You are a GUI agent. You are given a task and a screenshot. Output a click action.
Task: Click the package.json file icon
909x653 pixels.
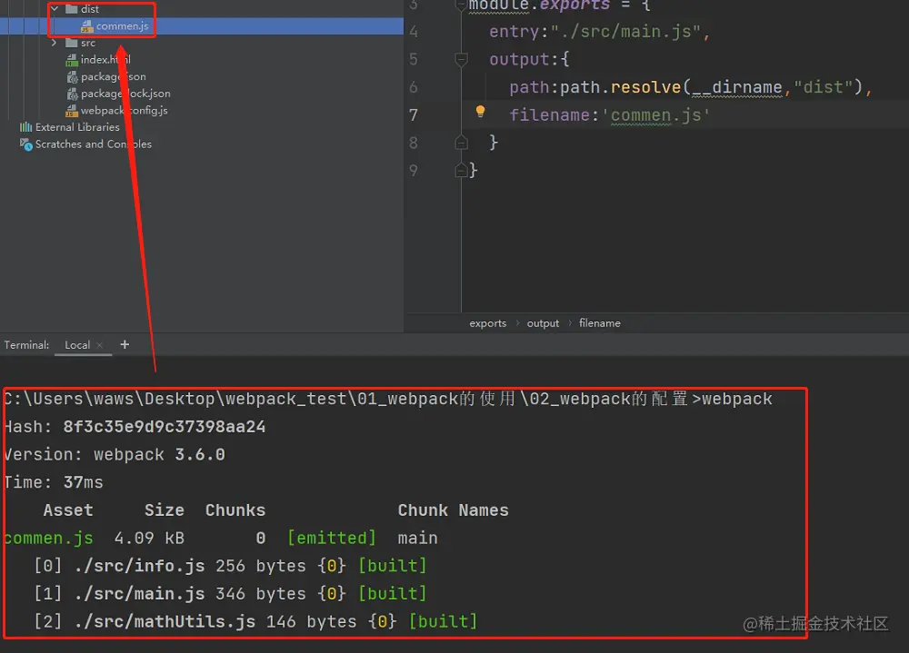tap(72, 76)
